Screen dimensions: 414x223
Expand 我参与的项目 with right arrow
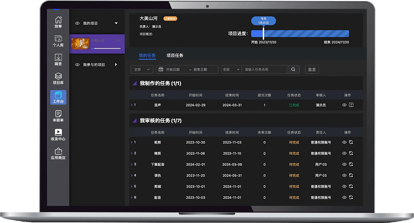click(116, 64)
